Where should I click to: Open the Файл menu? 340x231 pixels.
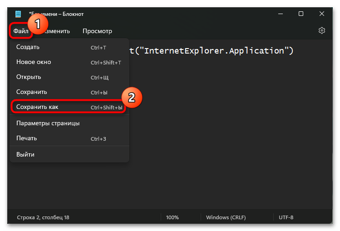tap(21, 31)
